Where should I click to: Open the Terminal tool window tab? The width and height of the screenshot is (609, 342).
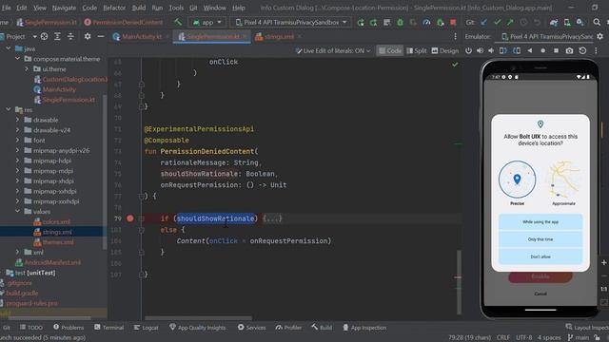[x=108, y=328]
